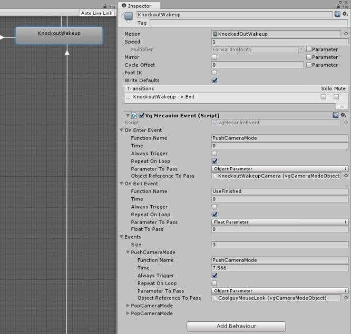Screen dimensions: 351x334
Task: Click picker next to KnockoutWakeupCamera reference
Action: pyautogui.click(x=346, y=176)
